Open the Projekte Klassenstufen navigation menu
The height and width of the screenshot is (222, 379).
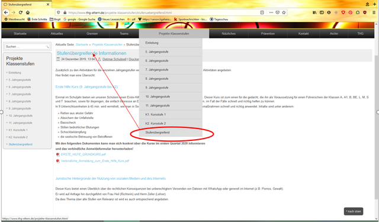tap(174, 34)
